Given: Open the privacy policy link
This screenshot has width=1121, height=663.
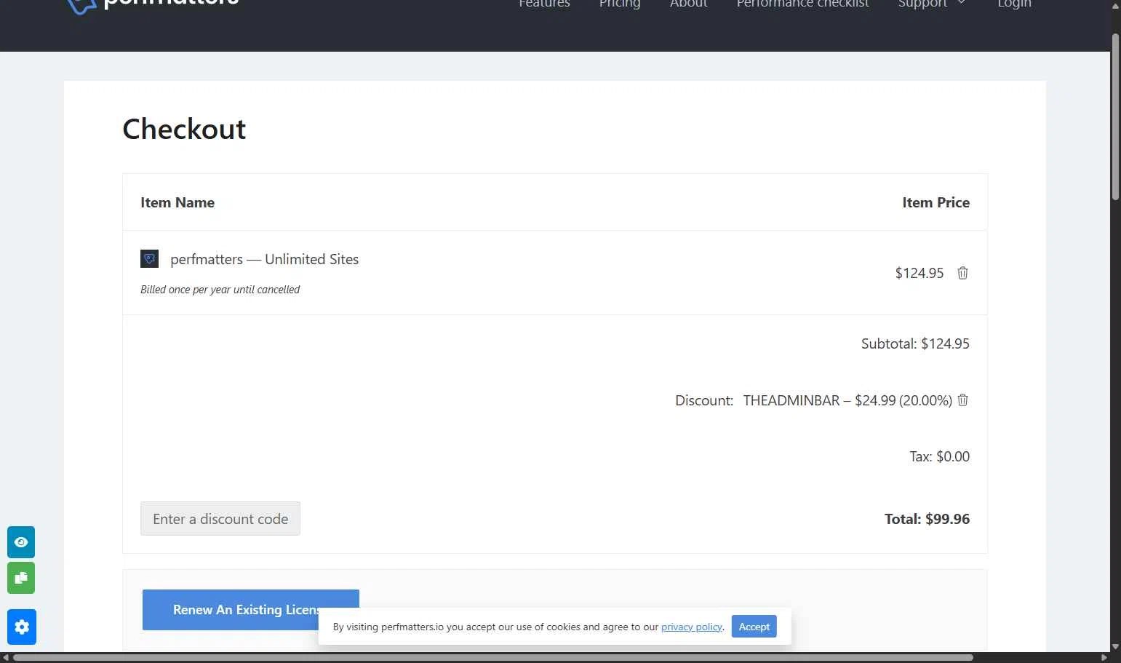Looking at the screenshot, I should (692, 627).
